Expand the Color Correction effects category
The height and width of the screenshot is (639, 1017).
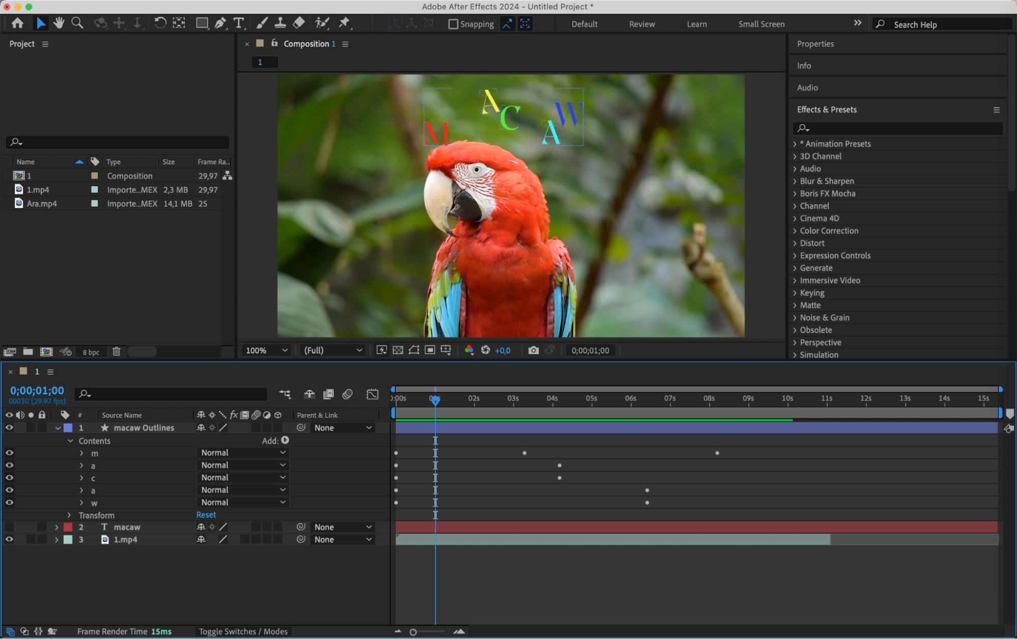point(795,231)
